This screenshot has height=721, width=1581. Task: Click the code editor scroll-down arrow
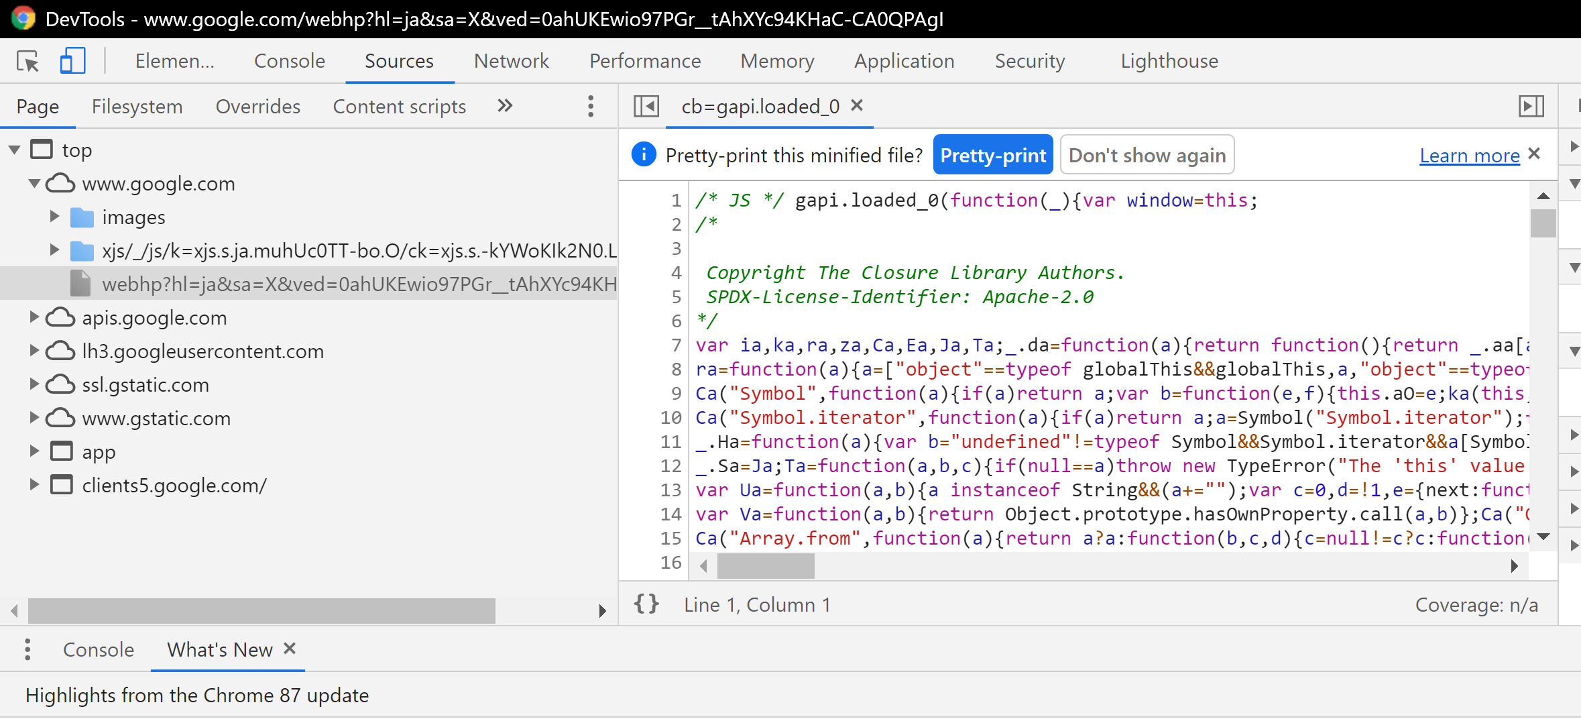click(x=1543, y=536)
